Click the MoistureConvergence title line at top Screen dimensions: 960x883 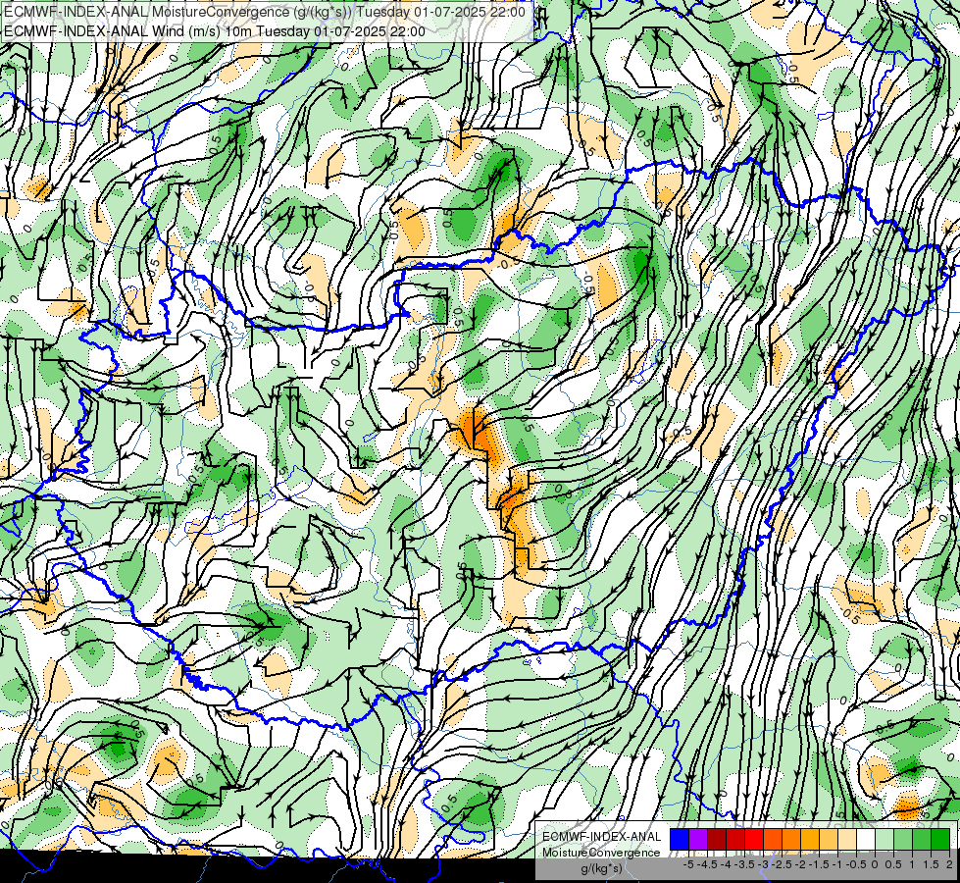(265, 12)
